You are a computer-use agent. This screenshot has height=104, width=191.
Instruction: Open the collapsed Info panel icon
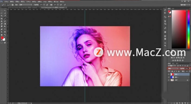coord(165,39)
